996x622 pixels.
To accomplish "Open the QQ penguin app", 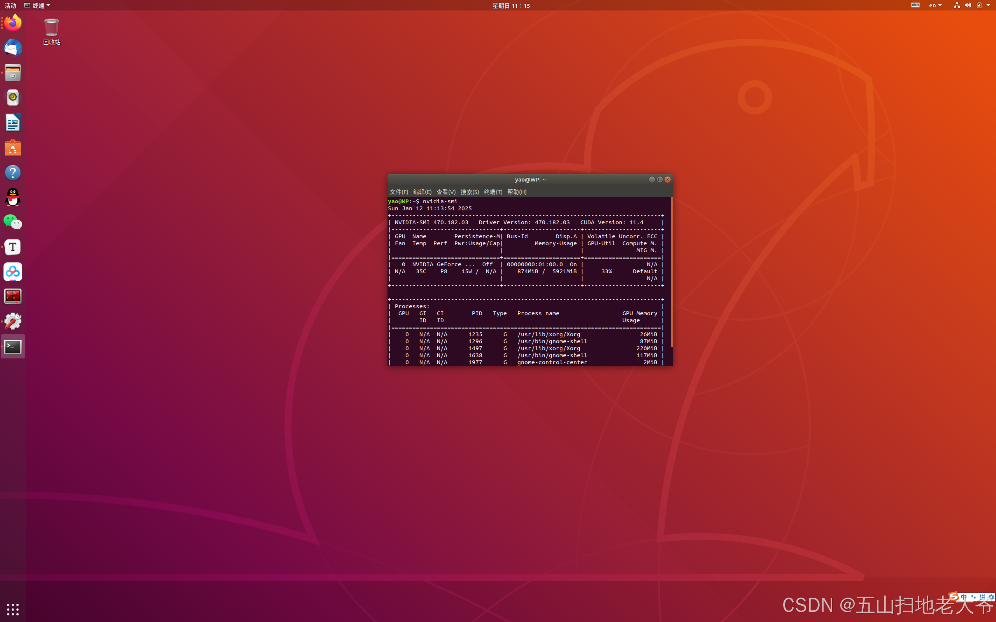I will click(13, 197).
